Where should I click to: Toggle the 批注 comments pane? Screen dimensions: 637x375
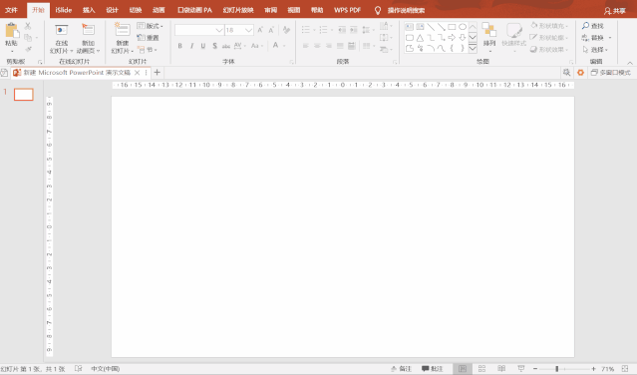click(x=432, y=368)
